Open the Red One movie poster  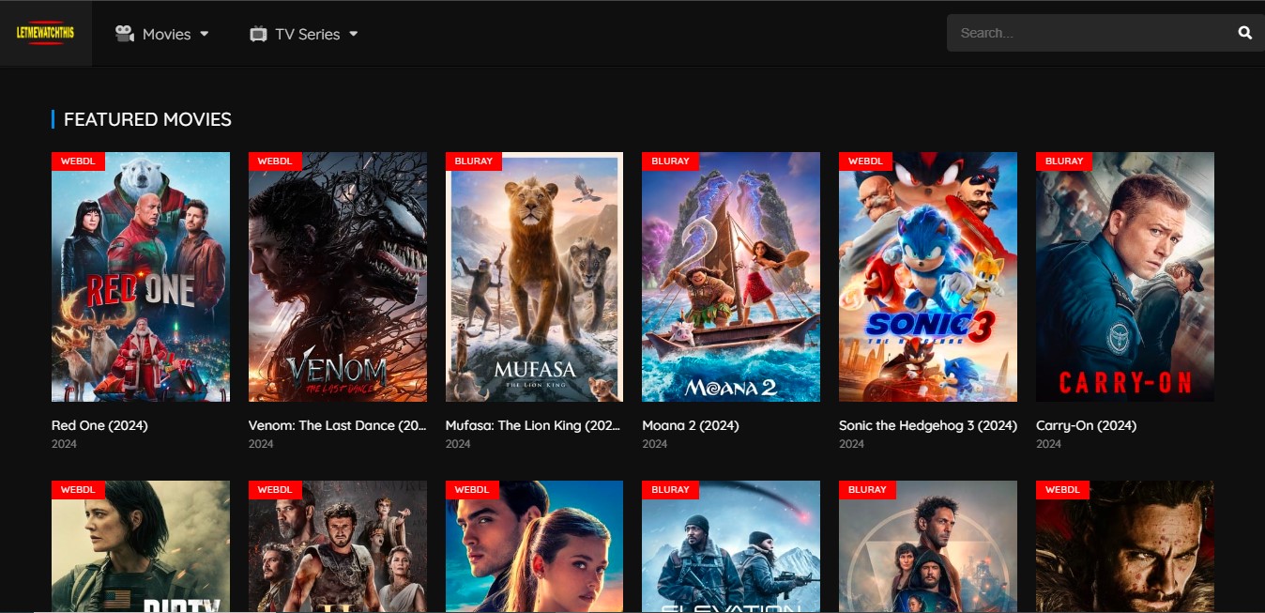click(141, 277)
